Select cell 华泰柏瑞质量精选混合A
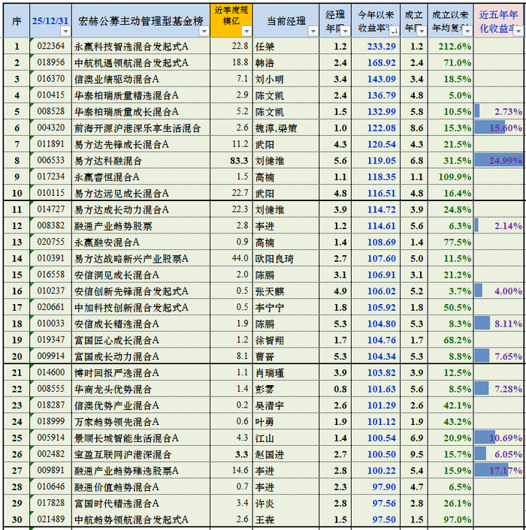Image resolution: width=526 pixels, height=530 pixels. (x=141, y=95)
